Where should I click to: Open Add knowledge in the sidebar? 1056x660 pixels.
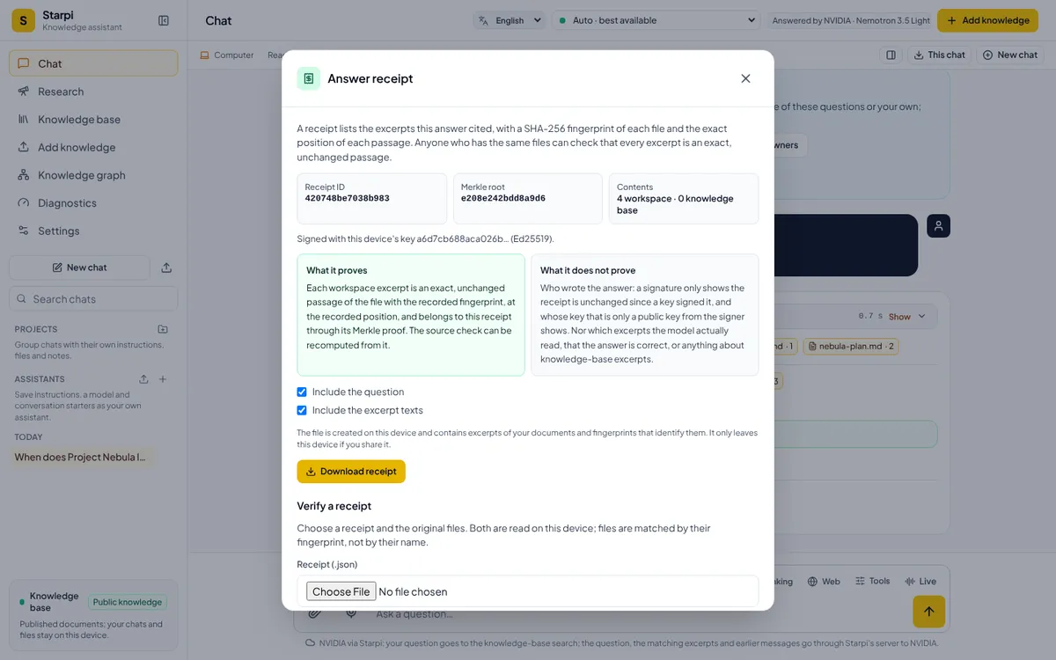[x=93, y=147]
